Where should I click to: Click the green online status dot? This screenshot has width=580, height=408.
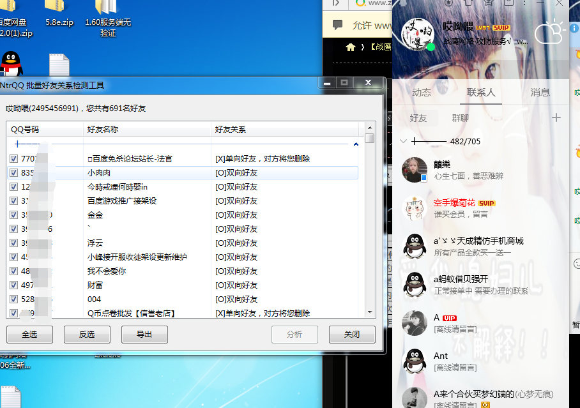tap(431, 47)
